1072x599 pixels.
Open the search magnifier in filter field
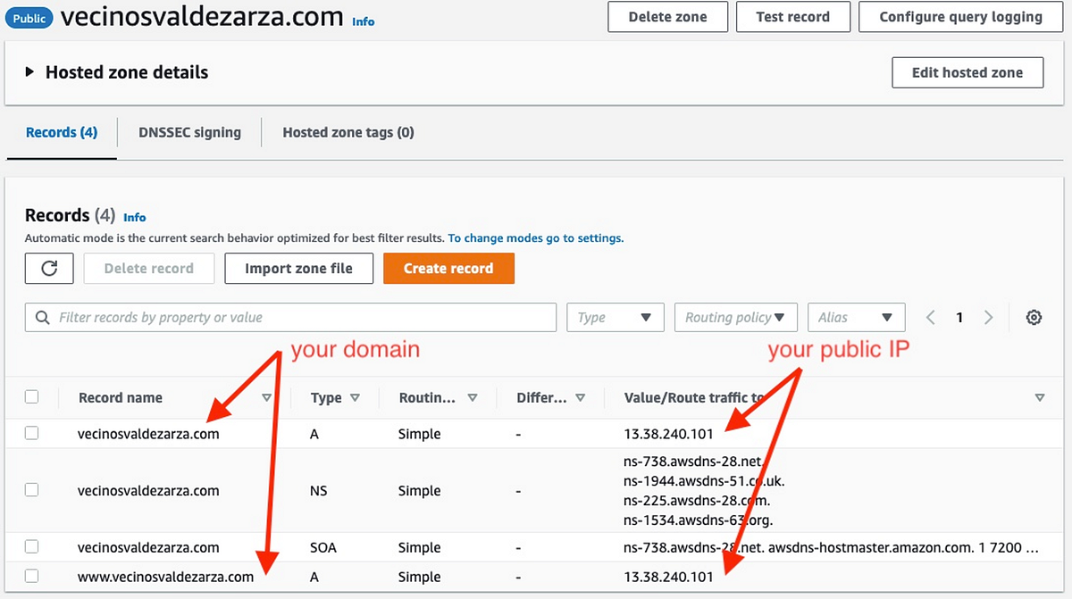(x=42, y=317)
